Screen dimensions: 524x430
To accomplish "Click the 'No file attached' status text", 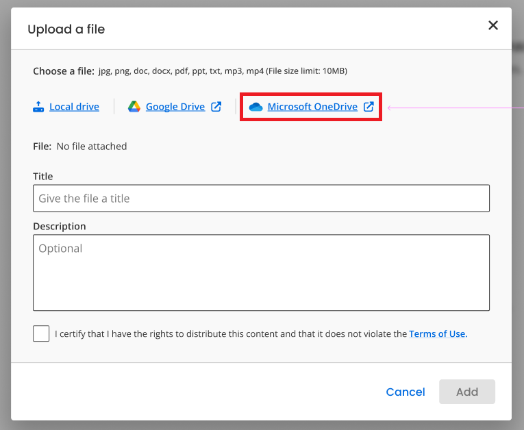I will coord(92,147).
